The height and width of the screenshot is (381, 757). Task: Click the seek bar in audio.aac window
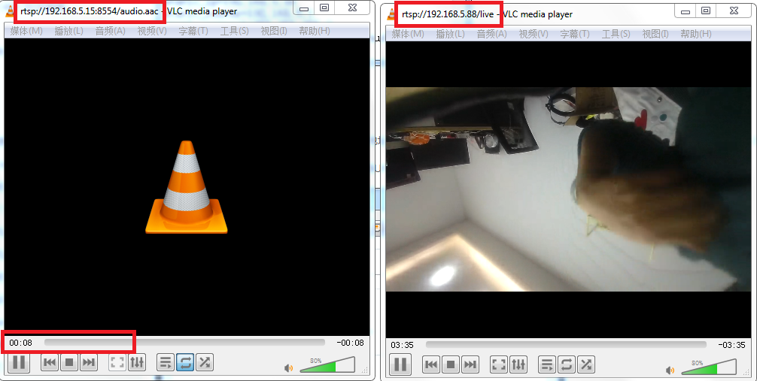coord(184,343)
